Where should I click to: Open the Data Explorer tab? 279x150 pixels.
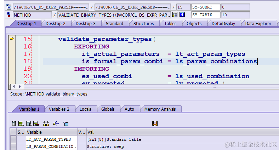258,24
